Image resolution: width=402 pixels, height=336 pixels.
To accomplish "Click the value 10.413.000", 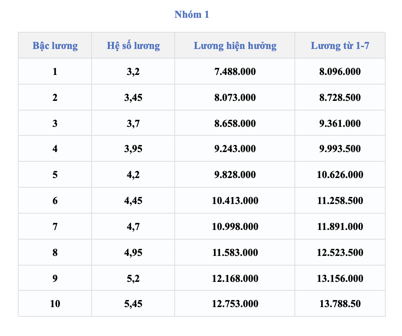I will [235, 201].
